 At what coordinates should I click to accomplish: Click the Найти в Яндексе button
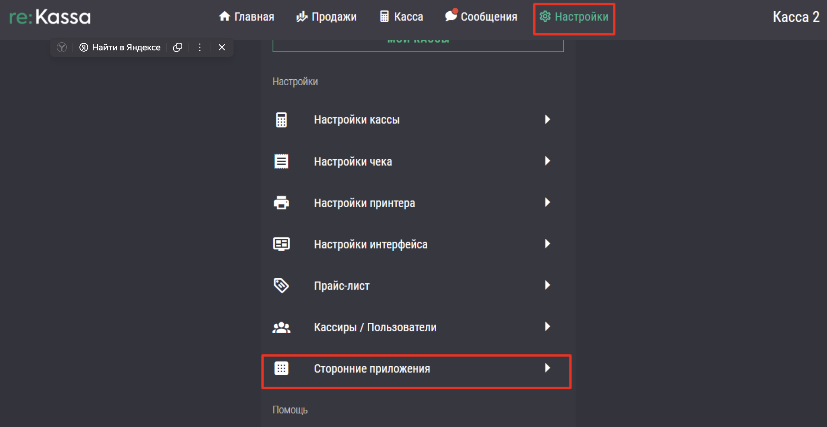[120, 48]
